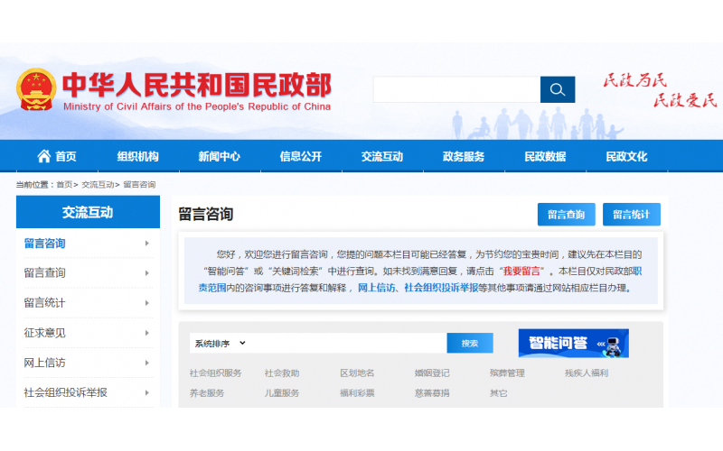The width and height of the screenshot is (723, 451).
Task: Click the message keyword search field
Action: 348,344
